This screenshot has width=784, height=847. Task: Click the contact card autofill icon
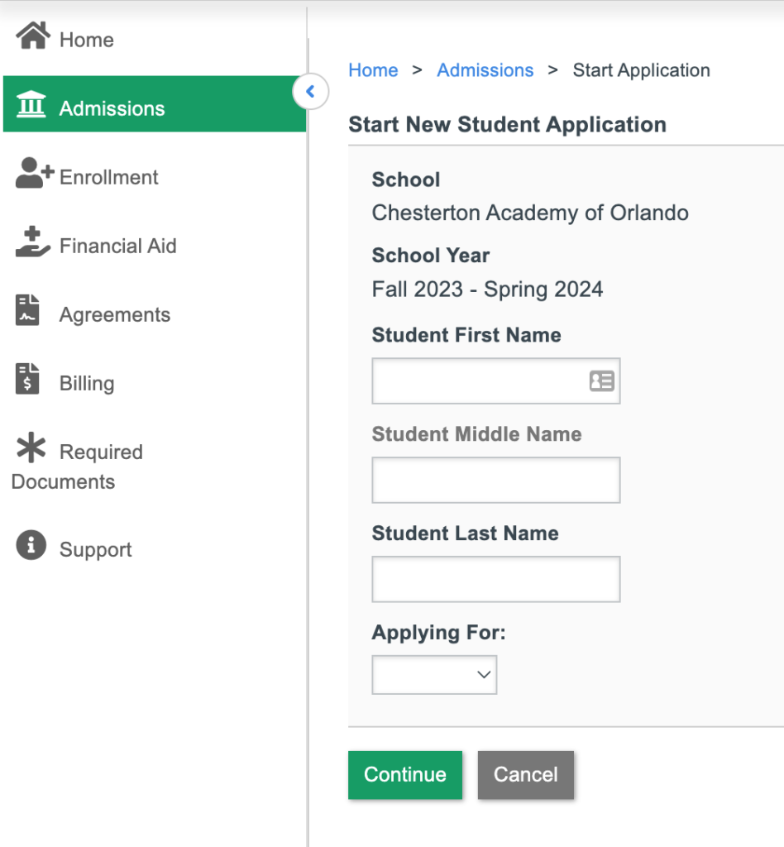[602, 380]
